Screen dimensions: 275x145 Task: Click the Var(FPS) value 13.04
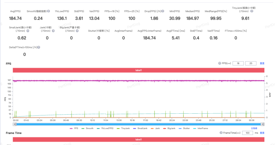94,19
